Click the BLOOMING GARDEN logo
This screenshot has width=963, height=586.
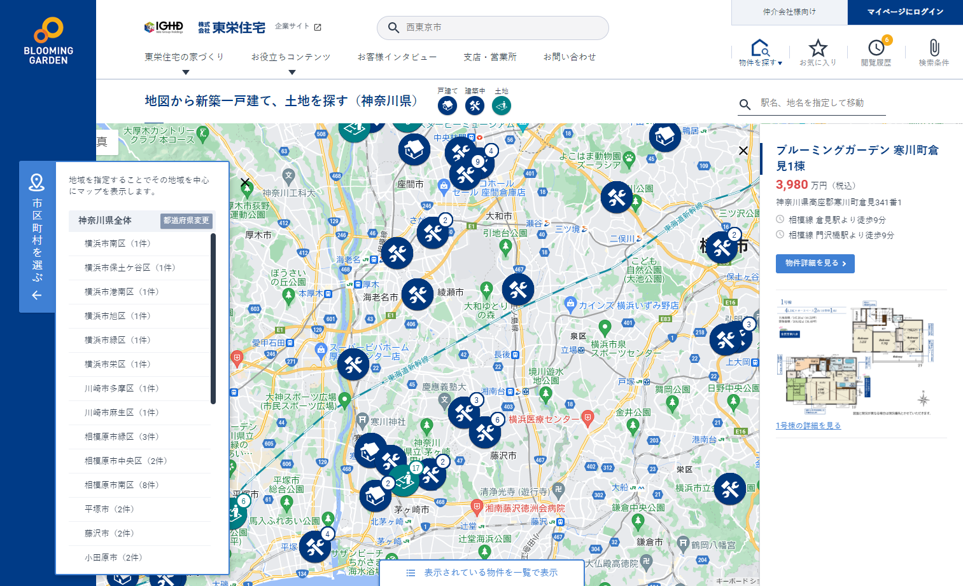click(48, 38)
